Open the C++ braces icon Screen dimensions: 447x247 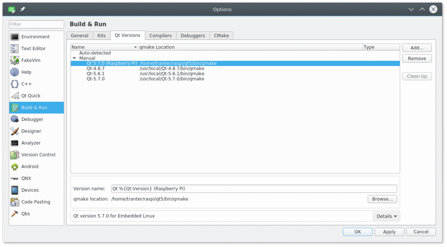15,84
